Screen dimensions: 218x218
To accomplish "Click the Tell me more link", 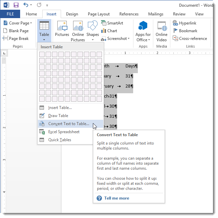I will pyautogui.click(x=117, y=198).
